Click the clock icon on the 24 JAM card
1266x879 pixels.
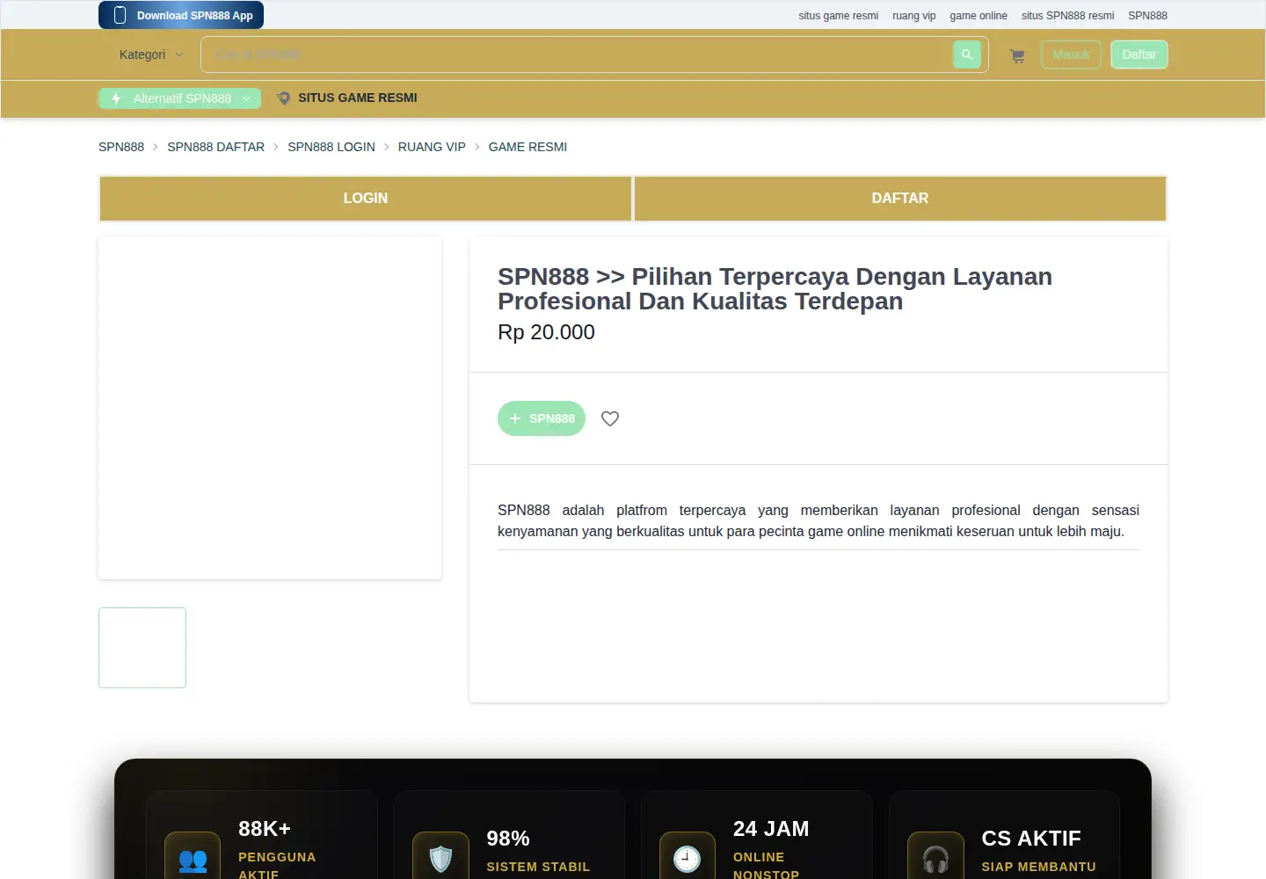point(688,860)
